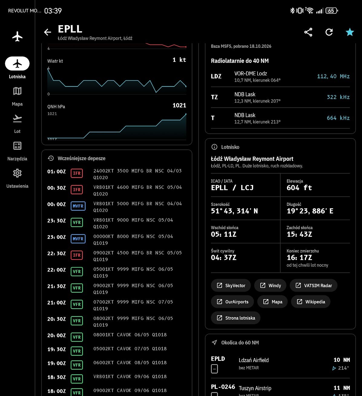This screenshot has width=362, height=396.
Task: Tap the sunrise time 05:11Z
Action: pyautogui.click(x=224, y=234)
